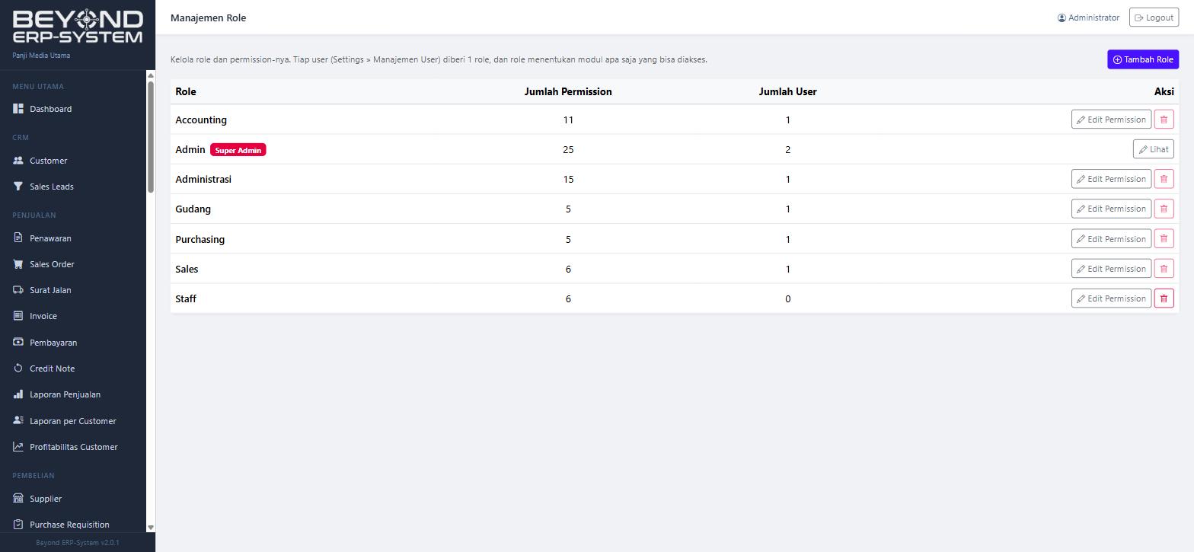Edit Permission for Staff role

(1111, 298)
